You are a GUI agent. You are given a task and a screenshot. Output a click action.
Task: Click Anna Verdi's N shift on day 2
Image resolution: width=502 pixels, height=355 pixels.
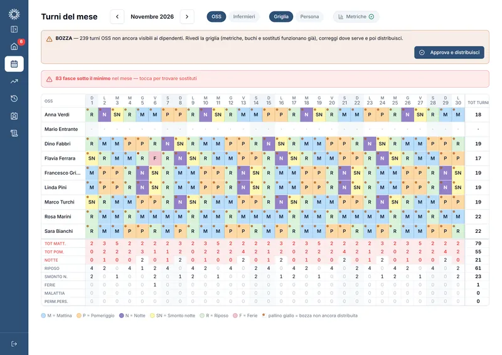click(x=104, y=115)
